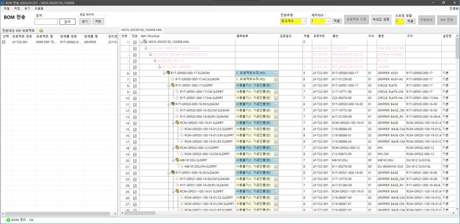Switch to the VECN-20230130_102858.XML tab
Screen dimensions: 460x224
point(142,31)
